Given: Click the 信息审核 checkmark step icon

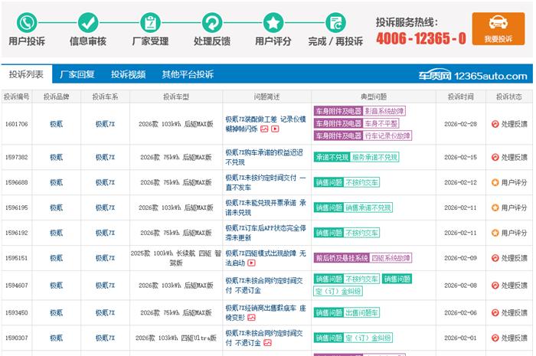Looking at the screenshot, I should (x=89, y=22).
